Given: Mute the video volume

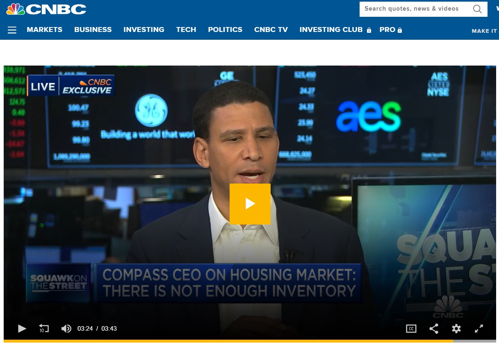Looking at the screenshot, I should pyautogui.click(x=66, y=329).
